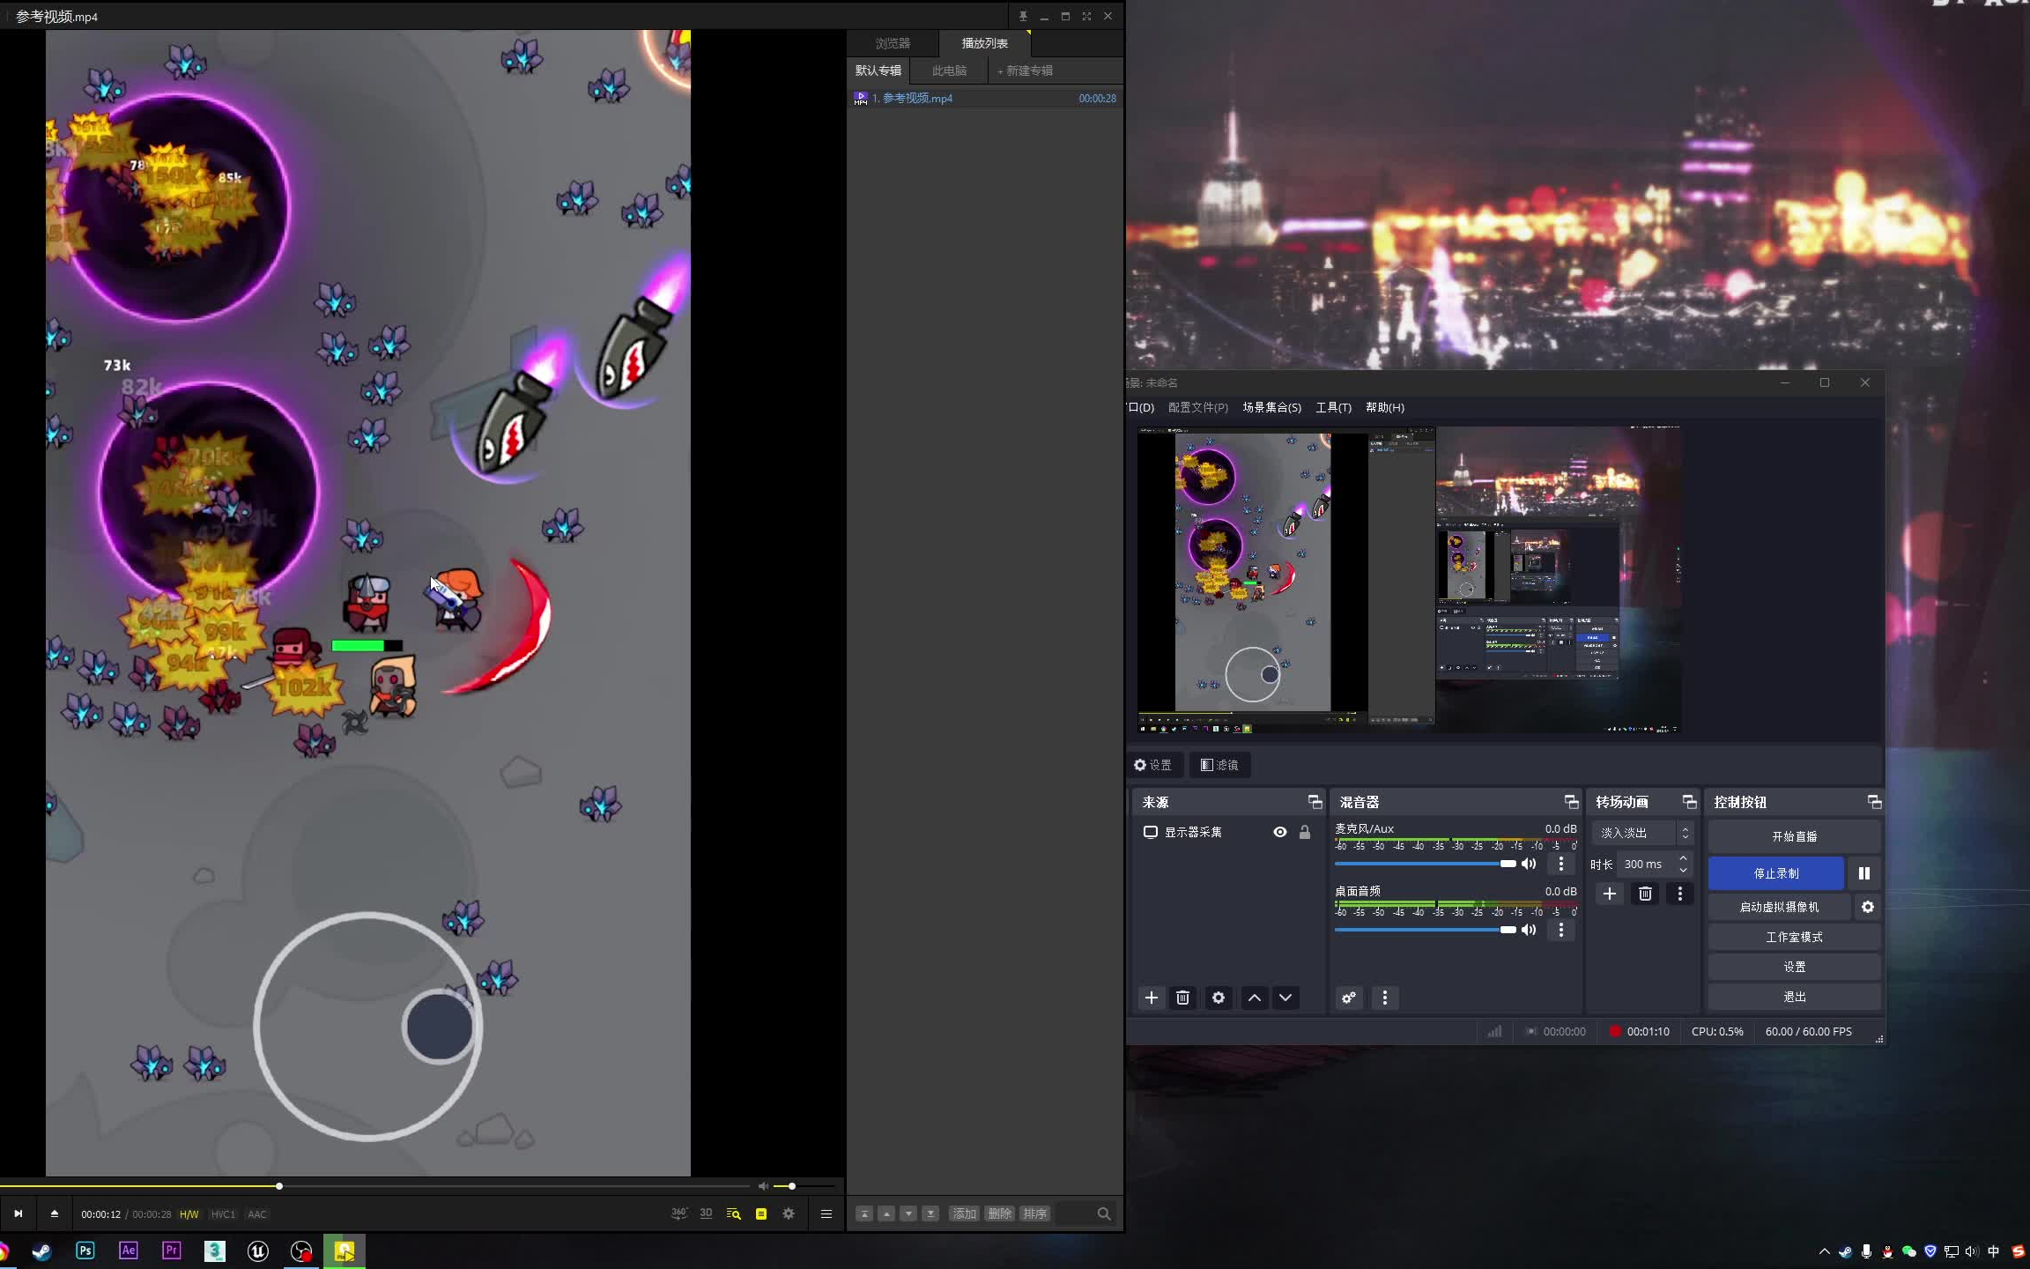Click the 工作室模式 button
2030x1269 pixels.
pyautogui.click(x=1793, y=937)
